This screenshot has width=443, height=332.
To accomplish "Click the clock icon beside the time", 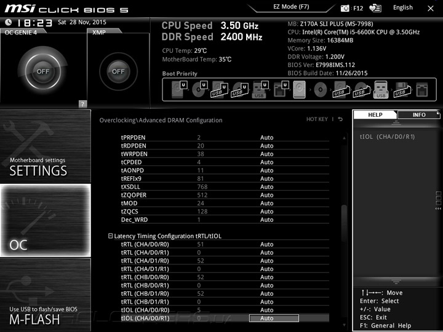I will [9, 22].
